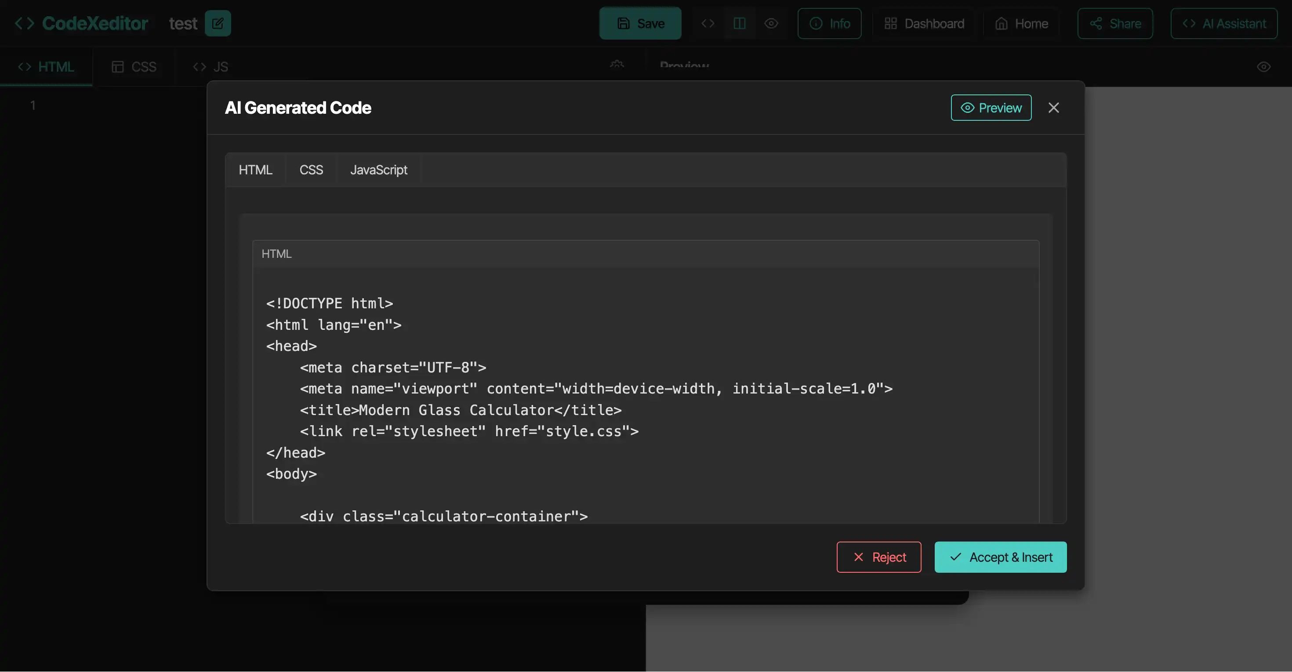This screenshot has height=672, width=1292.
Task: Reject the generated code
Action: (x=879, y=557)
